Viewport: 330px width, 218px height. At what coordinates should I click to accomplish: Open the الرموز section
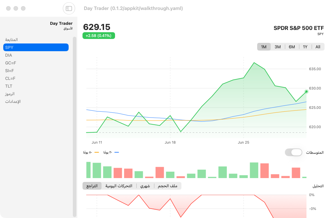(x=36, y=94)
